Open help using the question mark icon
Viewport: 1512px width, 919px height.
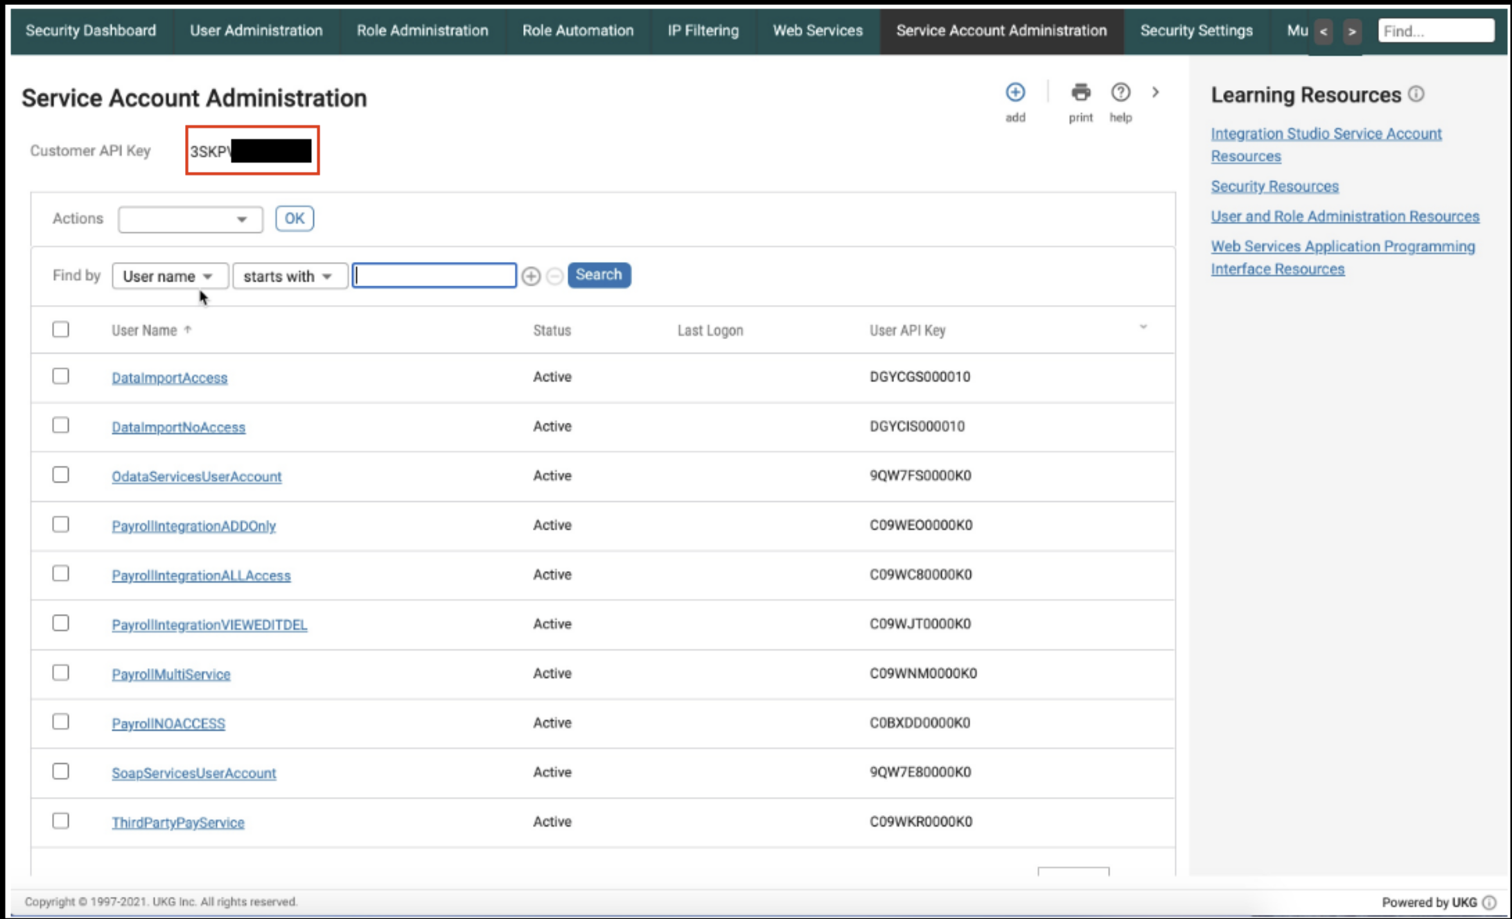1120,92
